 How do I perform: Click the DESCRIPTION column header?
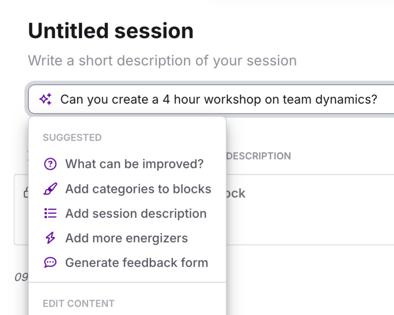click(259, 156)
